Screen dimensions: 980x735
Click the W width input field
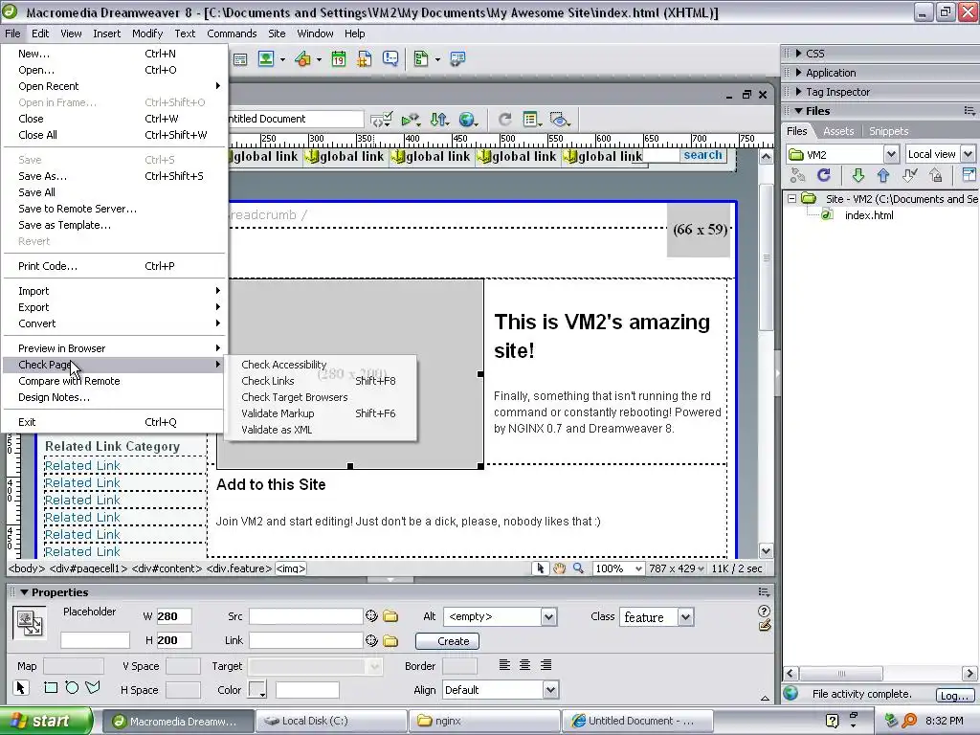pyautogui.click(x=173, y=617)
